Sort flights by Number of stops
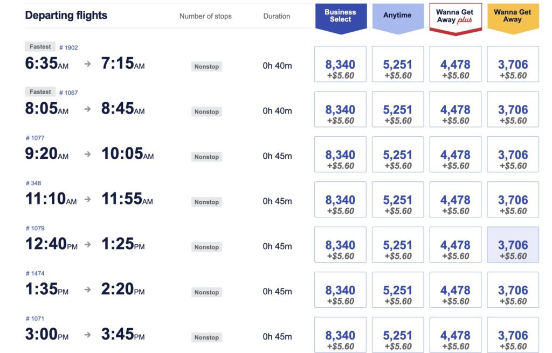 205,16
